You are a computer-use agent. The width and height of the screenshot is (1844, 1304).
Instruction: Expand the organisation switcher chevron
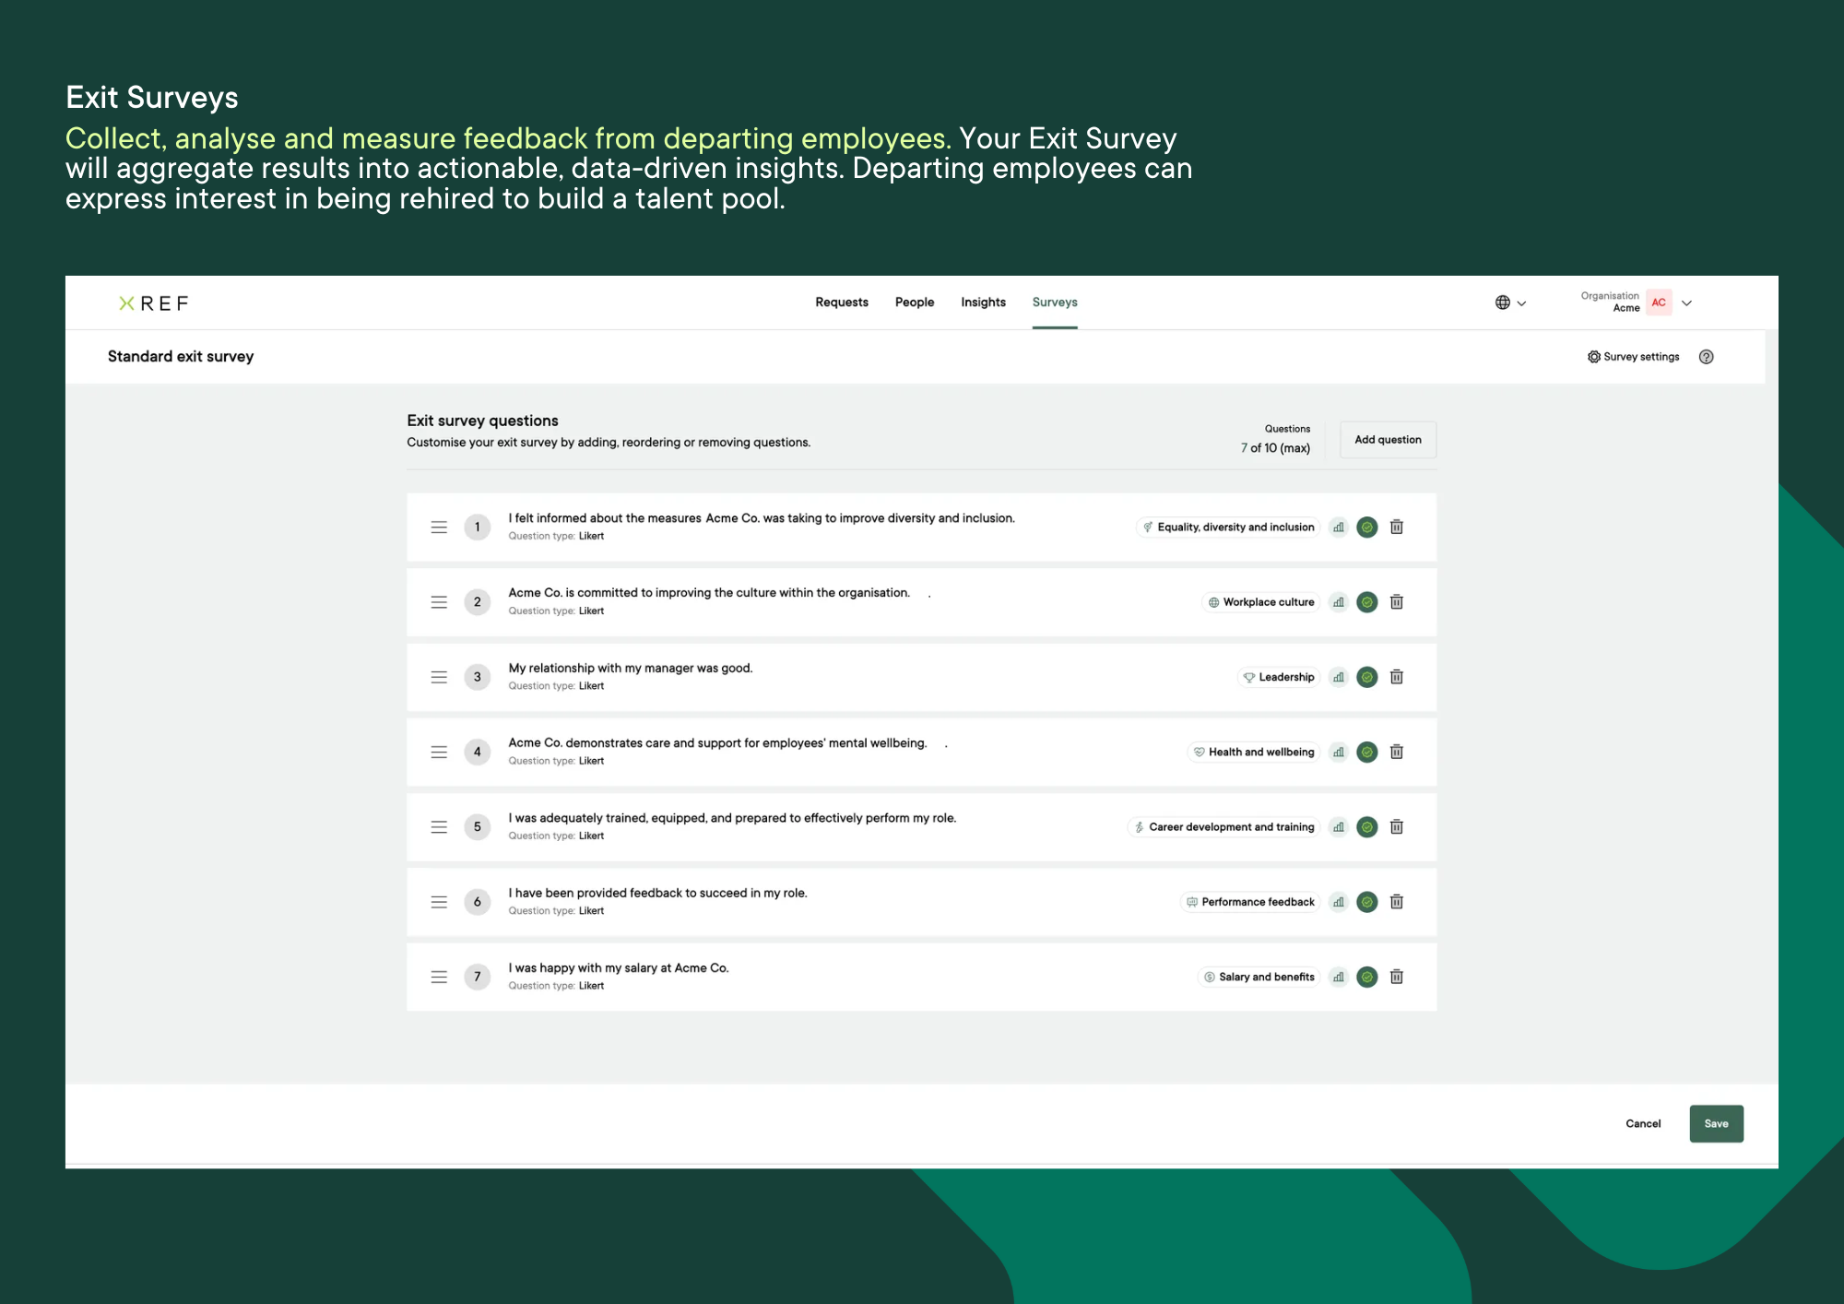(1687, 302)
